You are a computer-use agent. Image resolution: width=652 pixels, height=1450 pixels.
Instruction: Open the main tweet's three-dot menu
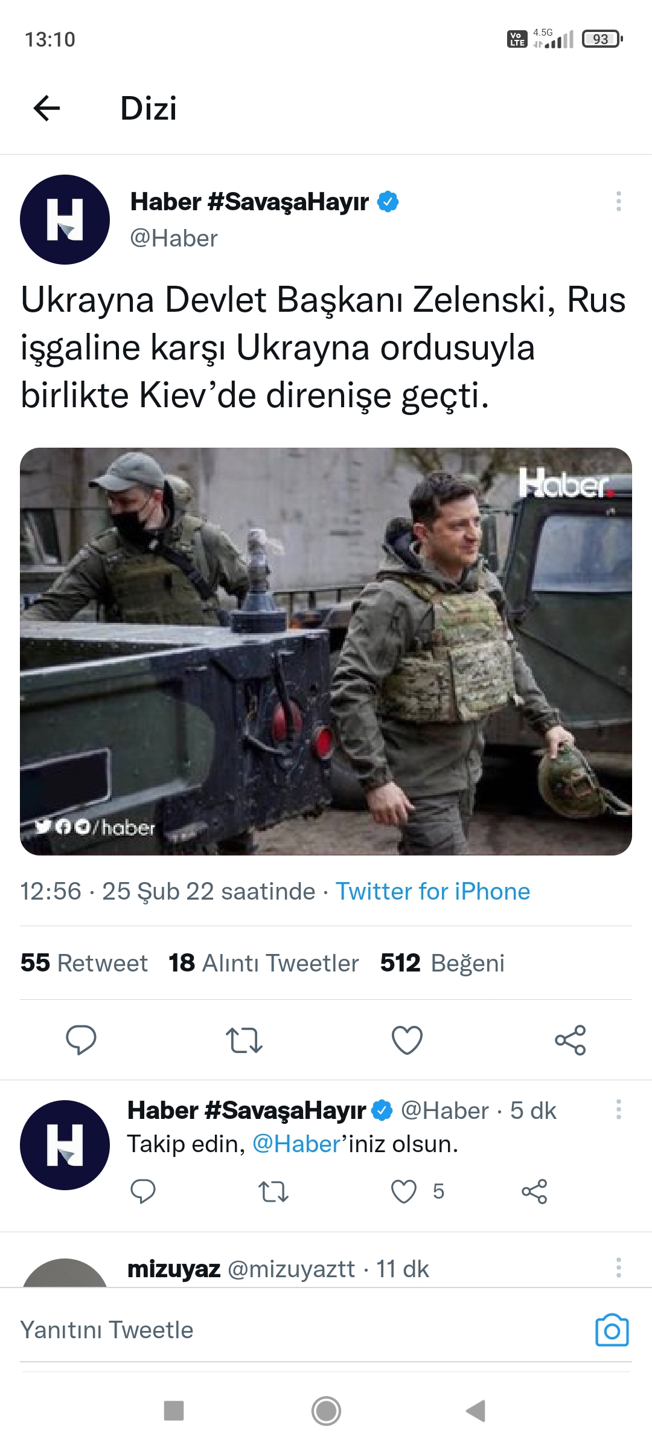618,201
